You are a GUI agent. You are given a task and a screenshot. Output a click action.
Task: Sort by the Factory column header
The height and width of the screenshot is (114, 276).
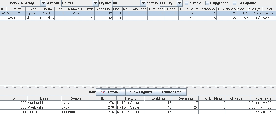pos(130,98)
